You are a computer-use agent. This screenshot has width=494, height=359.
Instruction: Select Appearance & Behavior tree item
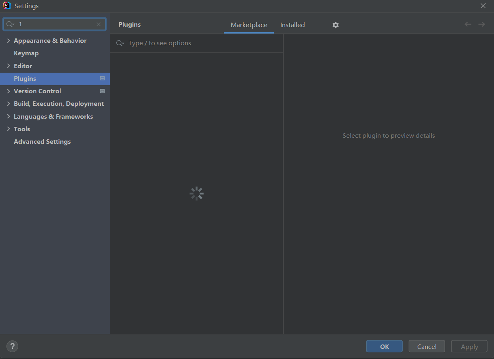(x=50, y=41)
